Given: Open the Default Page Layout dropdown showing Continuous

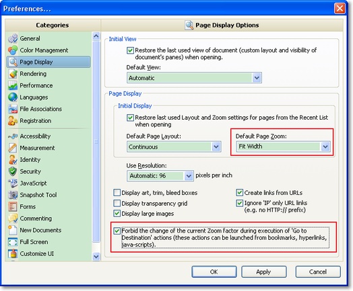Looking at the screenshot, I should tap(174, 147).
